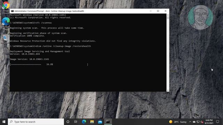Click 'Verification 100% complete.' text
Viewport: 223px width, 125px height.
click(x=27, y=36)
